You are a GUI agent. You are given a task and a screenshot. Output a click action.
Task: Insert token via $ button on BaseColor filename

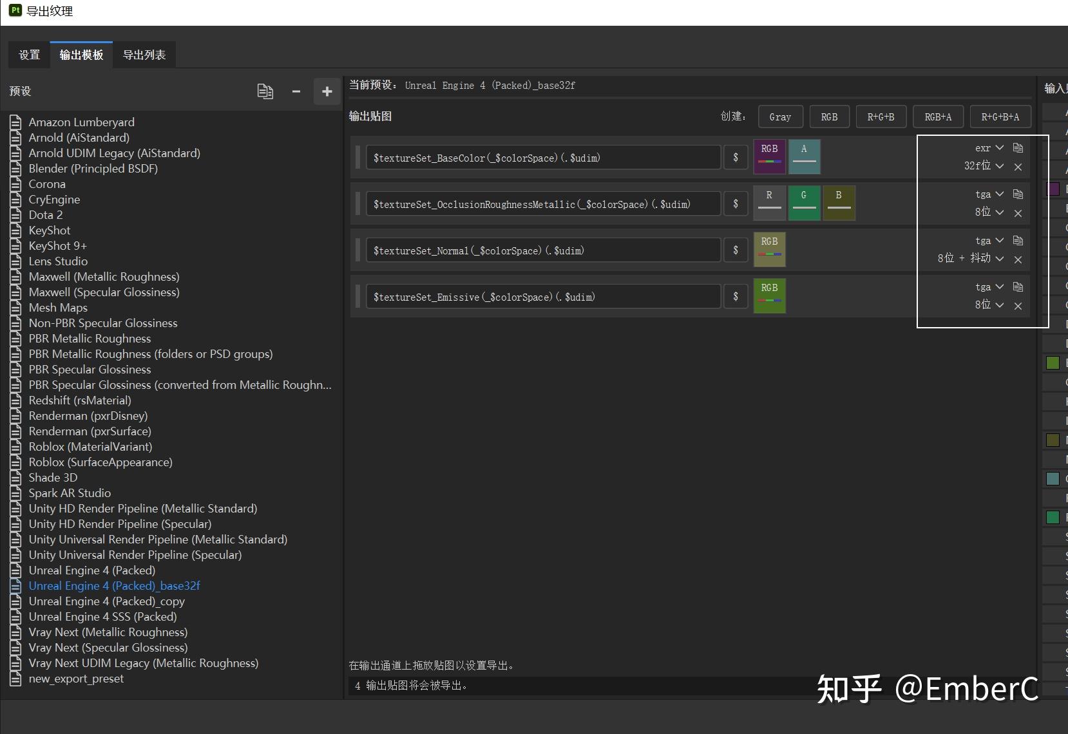735,157
